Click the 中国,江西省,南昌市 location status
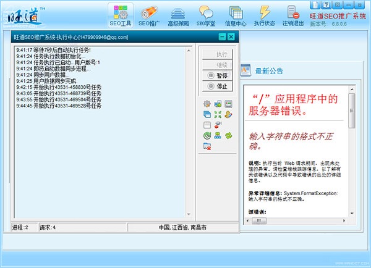Screen dimensions: 371x268 182,227
